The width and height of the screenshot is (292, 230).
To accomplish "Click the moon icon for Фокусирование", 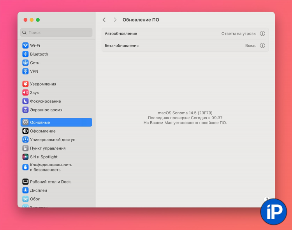I will [25, 101].
